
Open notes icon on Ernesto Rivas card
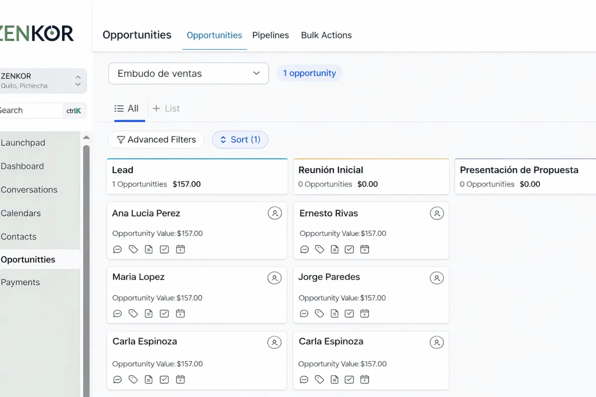pyautogui.click(x=335, y=250)
